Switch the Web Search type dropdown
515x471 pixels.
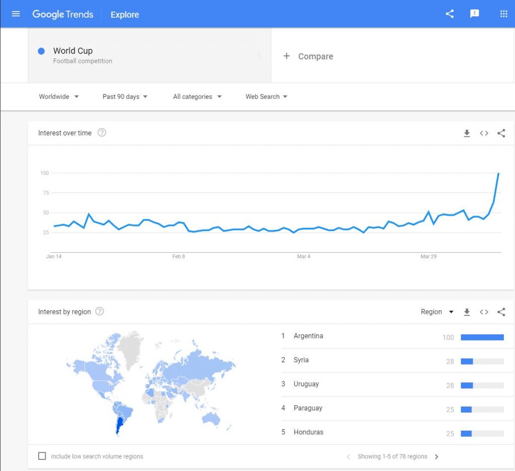[267, 97]
